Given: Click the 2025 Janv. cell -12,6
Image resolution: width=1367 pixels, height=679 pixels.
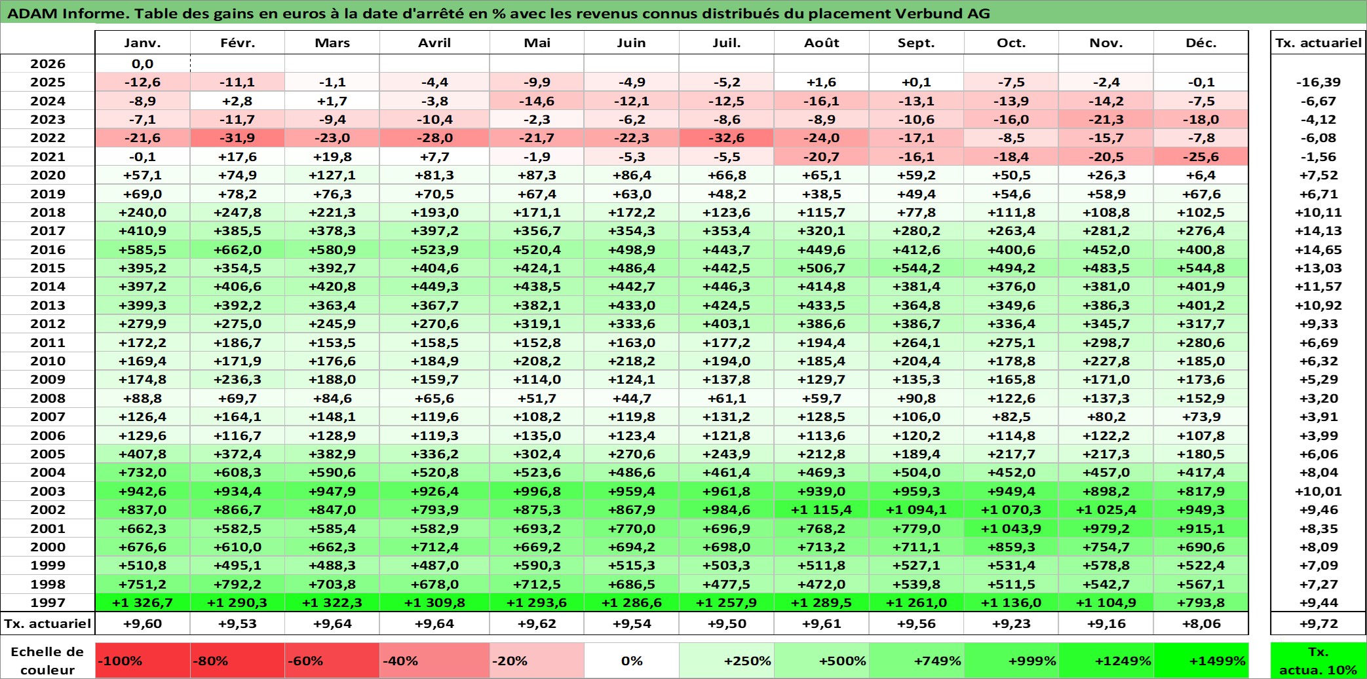Looking at the screenshot, I should click(x=143, y=82).
